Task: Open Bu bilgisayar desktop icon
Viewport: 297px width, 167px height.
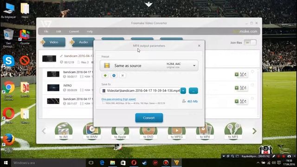Action: [x=8, y=10]
